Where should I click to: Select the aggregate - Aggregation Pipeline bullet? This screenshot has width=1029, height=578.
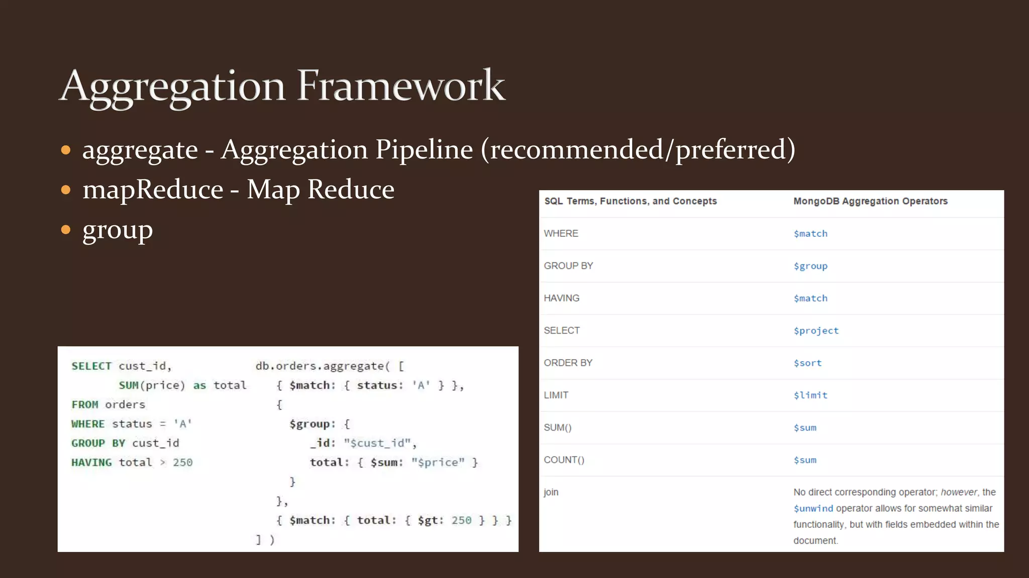[x=439, y=150]
